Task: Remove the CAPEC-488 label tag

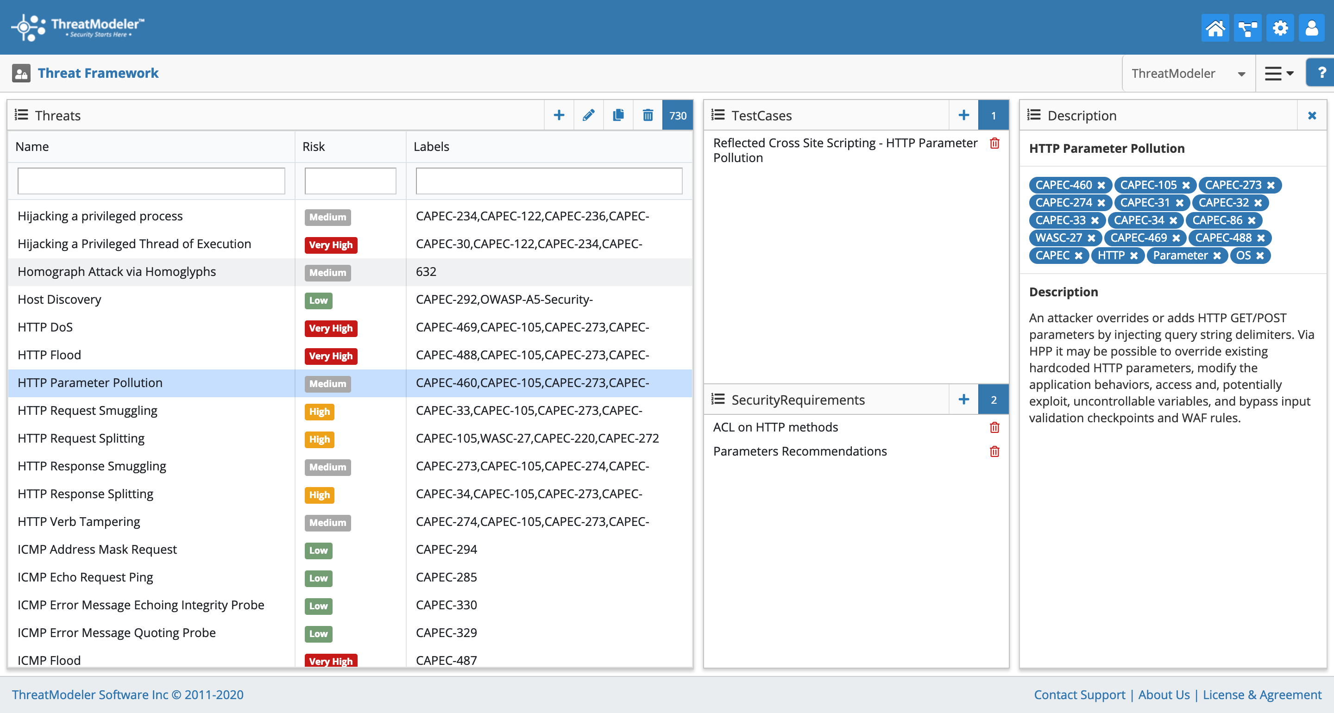Action: tap(1261, 238)
